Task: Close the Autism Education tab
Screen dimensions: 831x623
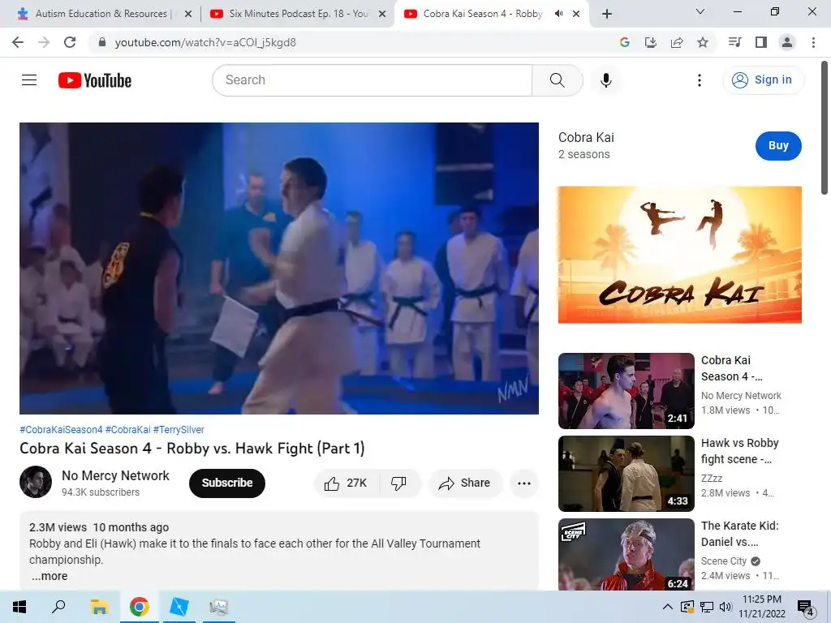Action: (x=188, y=14)
